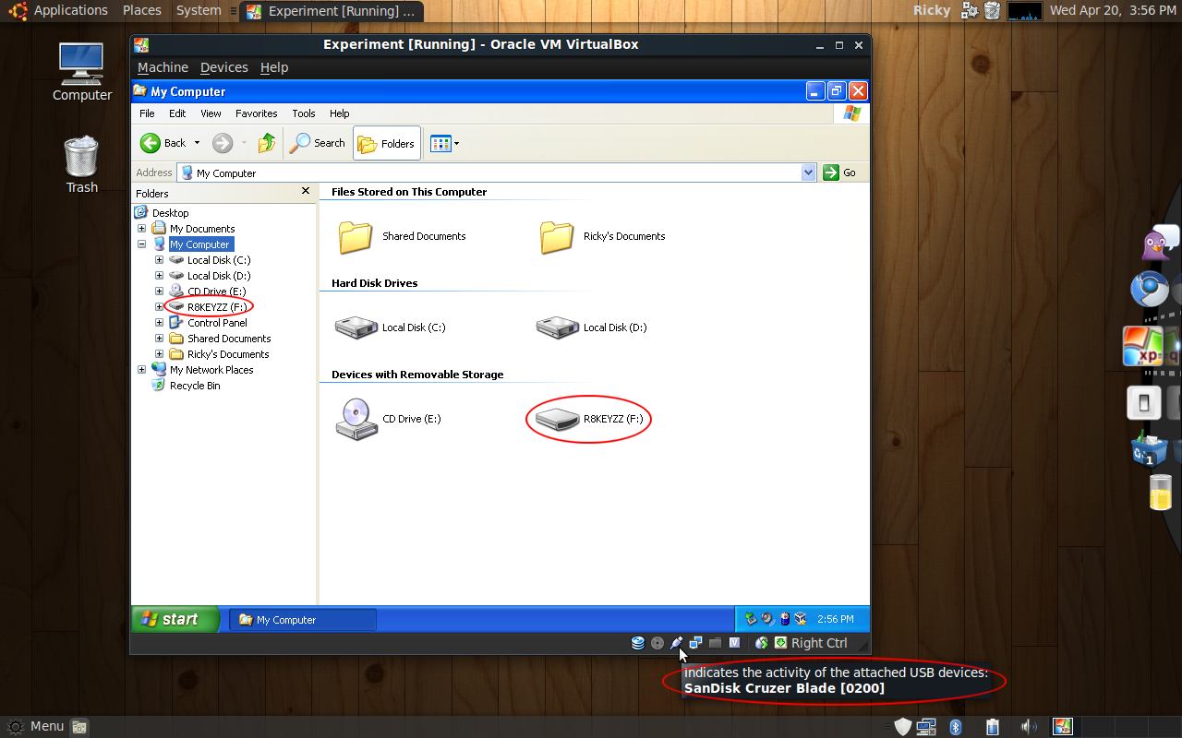Screen dimensions: 1182x738
Task: Open the Back history dropdown arrow
Action: tap(197, 143)
